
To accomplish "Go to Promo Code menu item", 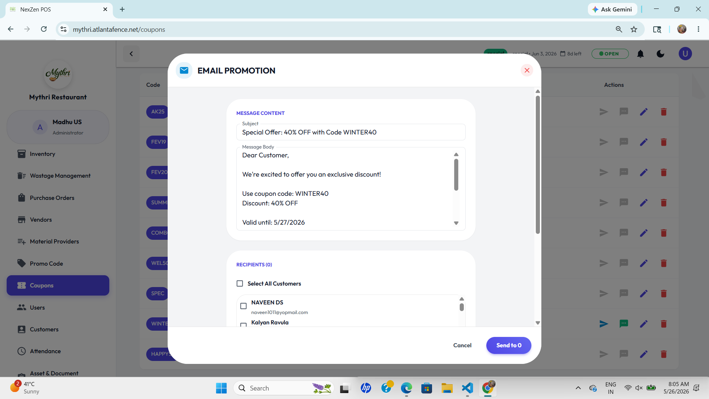I will 46,263.
